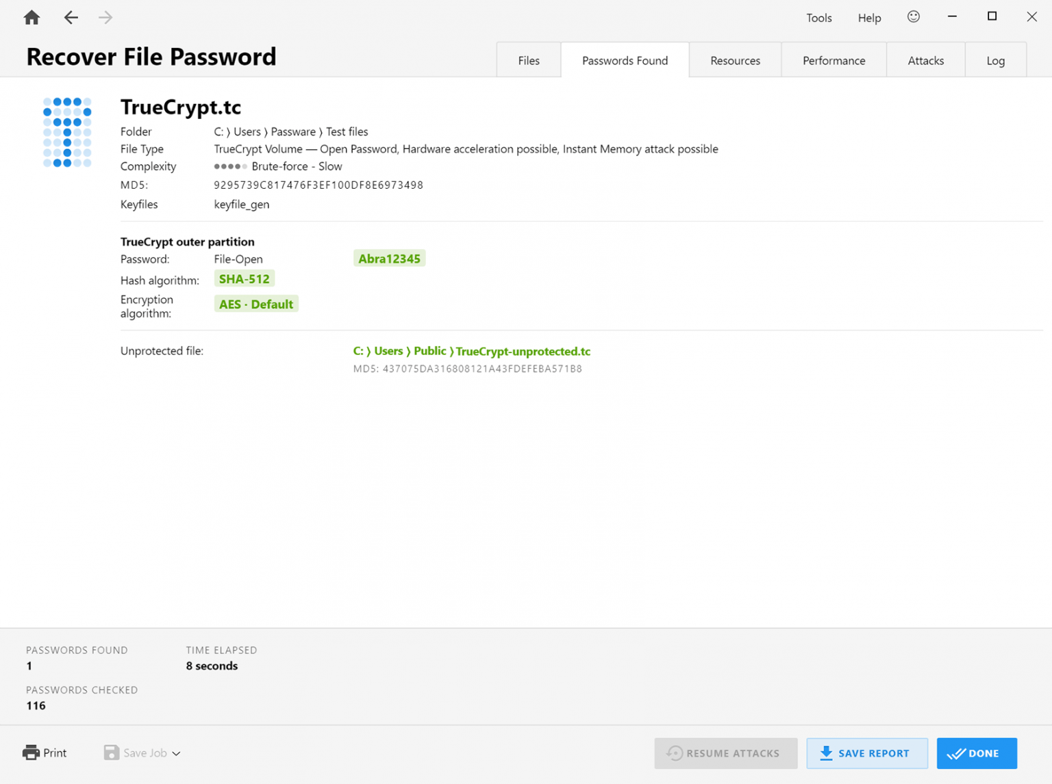The height and width of the screenshot is (784, 1052).
Task: Click the TrueCrypt.tc dotted file thumbnail
Action: pos(67,131)
